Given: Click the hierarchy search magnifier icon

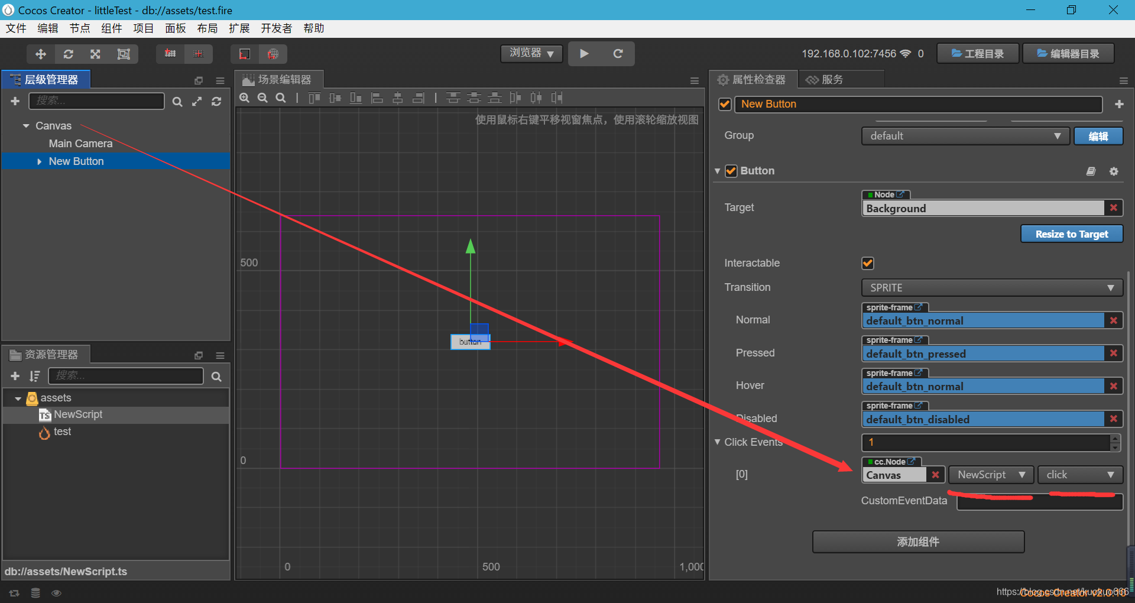Looking at the screenshot, I should click(177, 102).
